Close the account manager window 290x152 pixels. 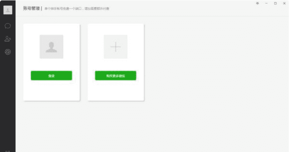coord(285,3)
